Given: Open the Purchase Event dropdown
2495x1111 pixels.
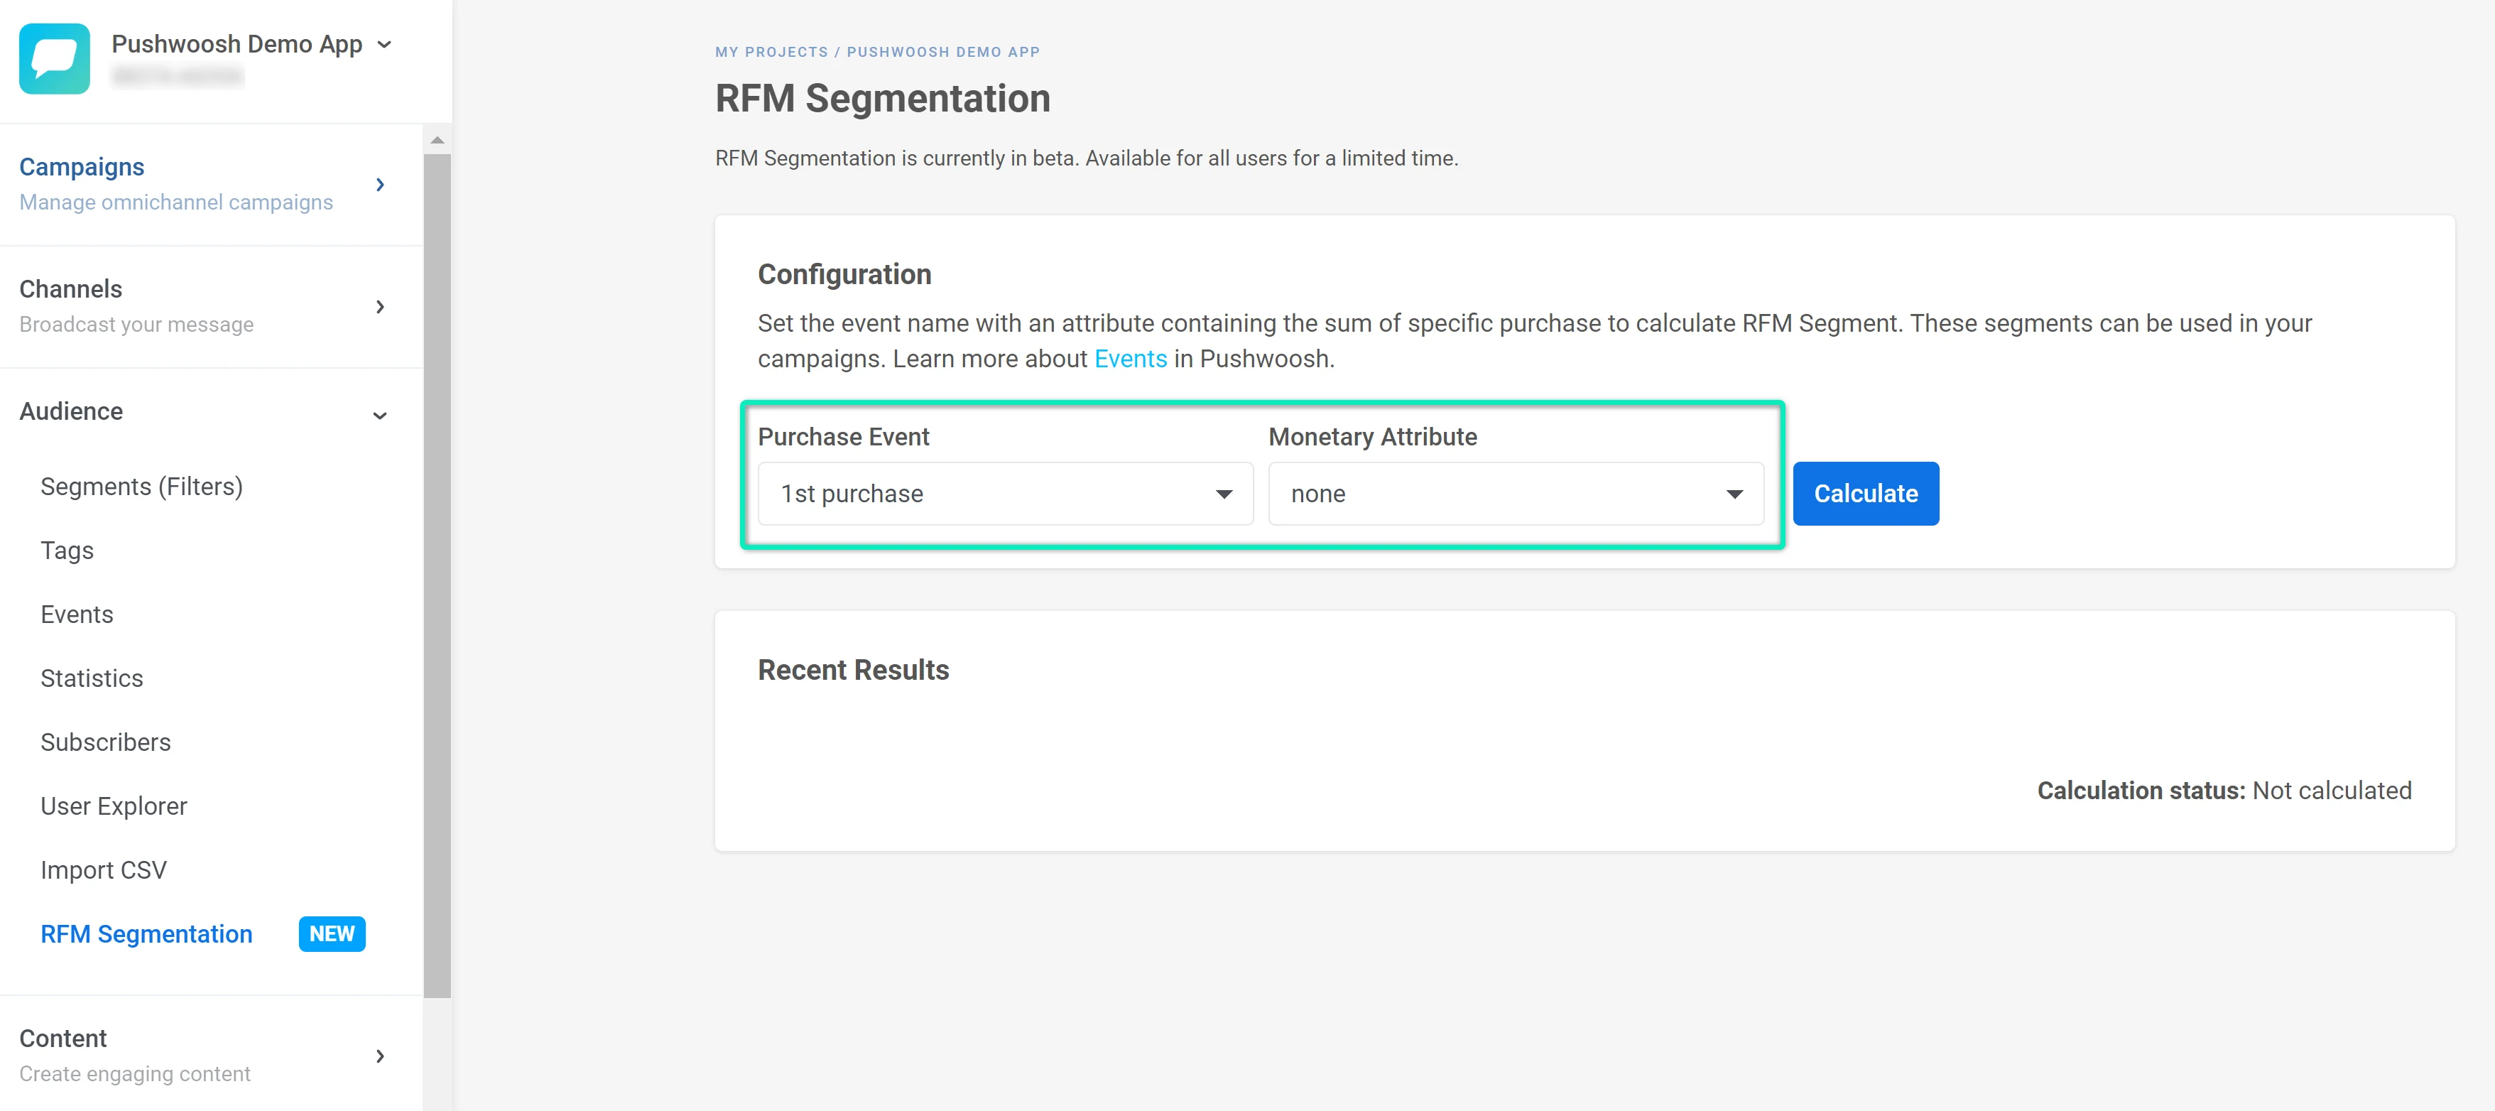Looking at the screenshot, I should [1006, 494].
